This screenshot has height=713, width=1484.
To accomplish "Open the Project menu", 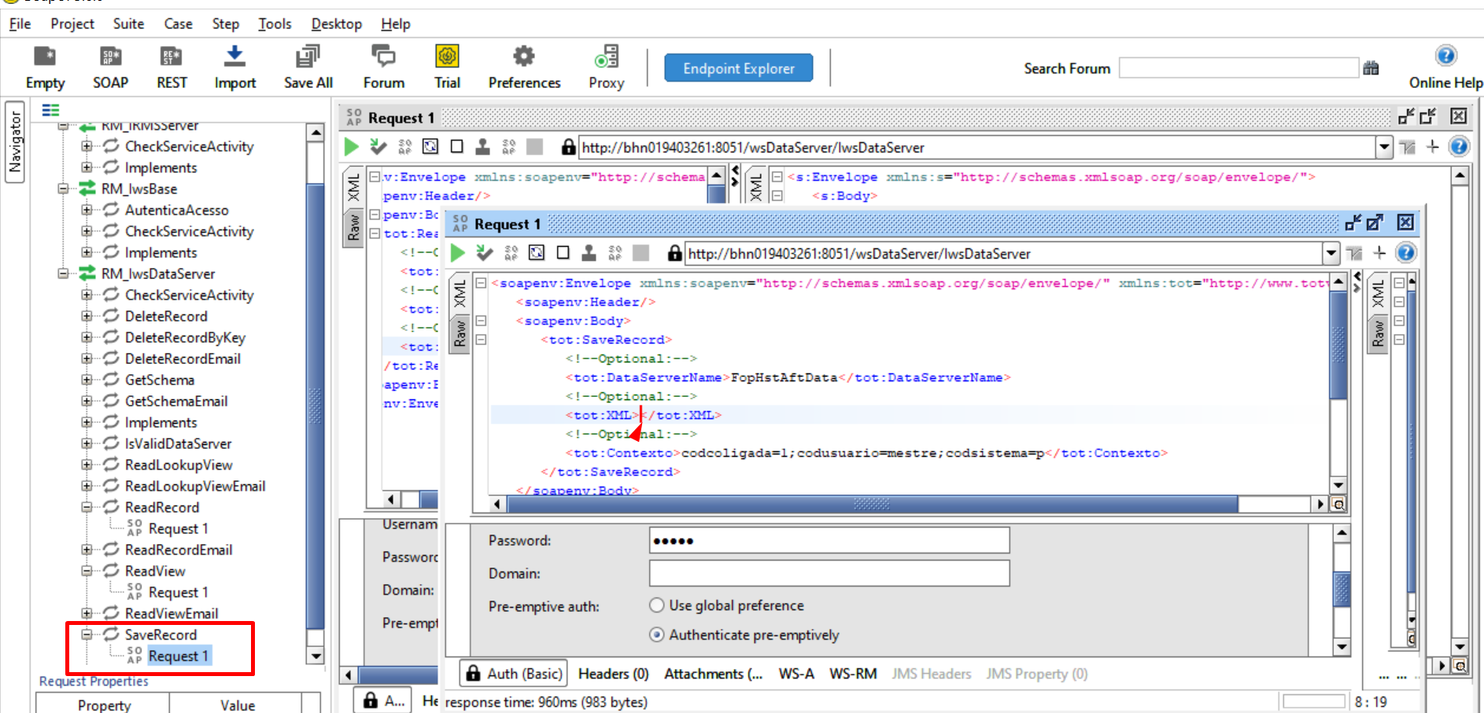I will pyautogui.click(x=72, y=24).
